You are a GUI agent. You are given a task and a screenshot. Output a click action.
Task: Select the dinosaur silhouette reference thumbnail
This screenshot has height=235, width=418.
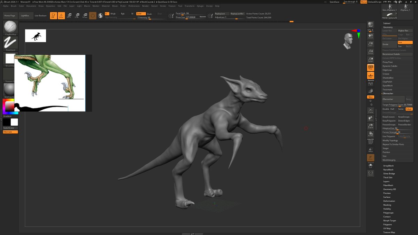(36, 36)
